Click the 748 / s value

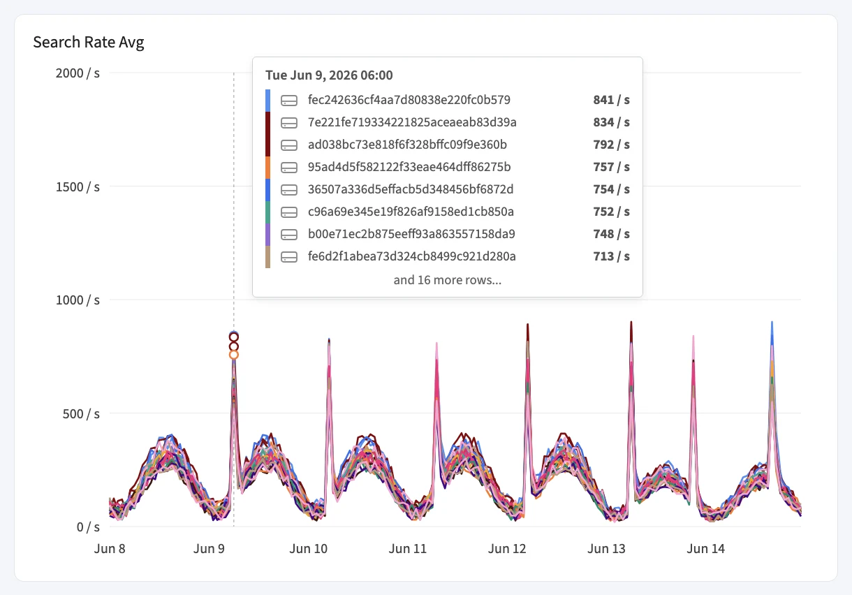[612, 234]
